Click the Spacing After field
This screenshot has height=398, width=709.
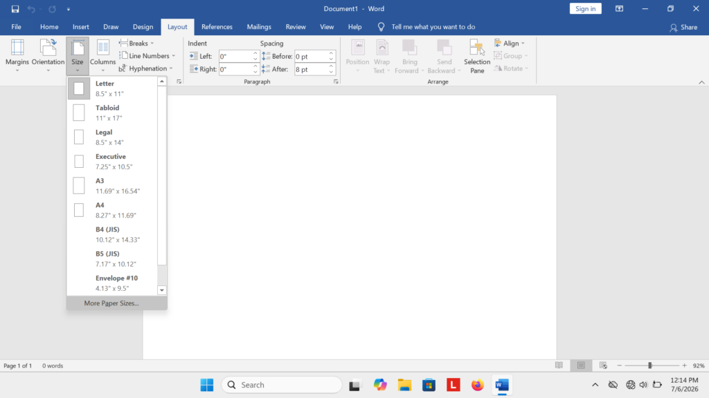point(311,69)
